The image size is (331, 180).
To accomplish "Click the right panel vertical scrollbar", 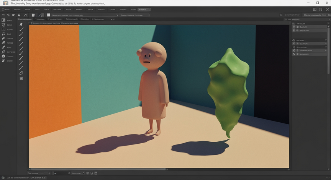I will point(328,50).
